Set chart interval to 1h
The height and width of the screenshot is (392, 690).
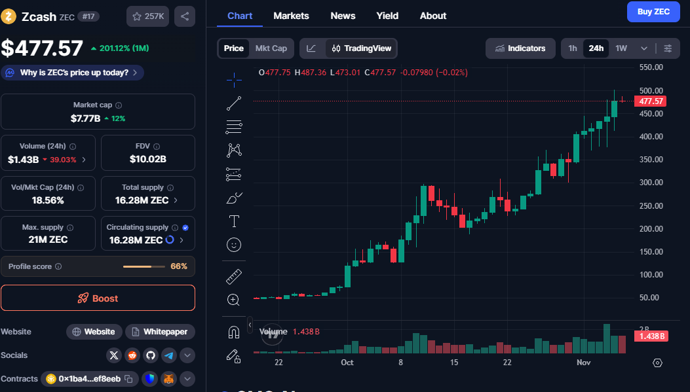click(573, 48)
